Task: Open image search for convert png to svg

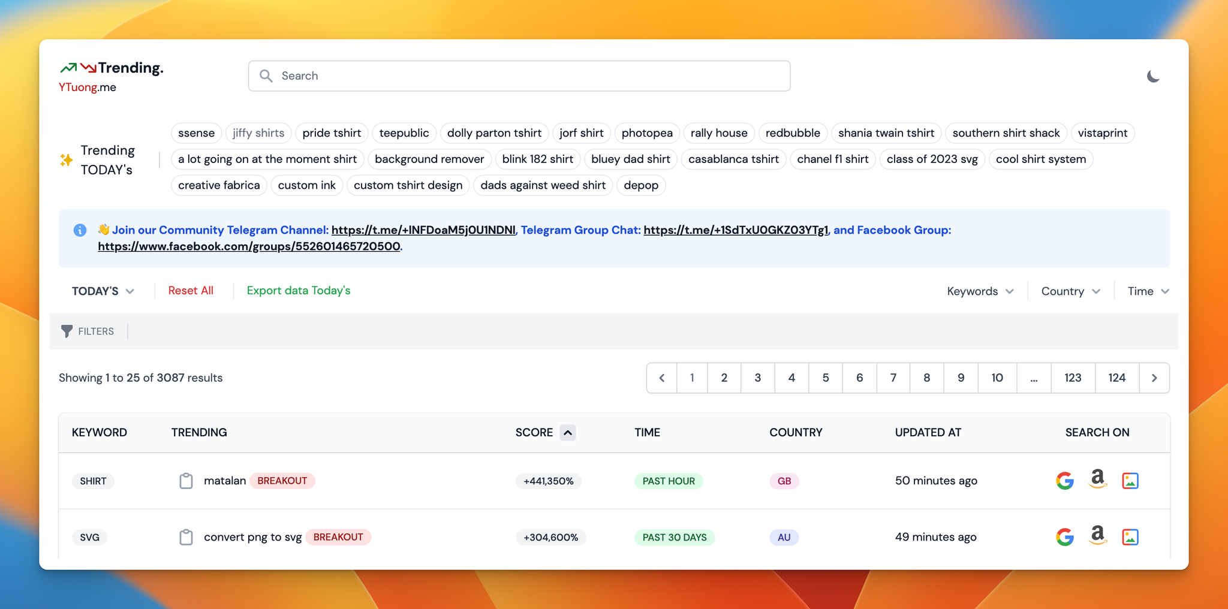Action: (1130, 537)
